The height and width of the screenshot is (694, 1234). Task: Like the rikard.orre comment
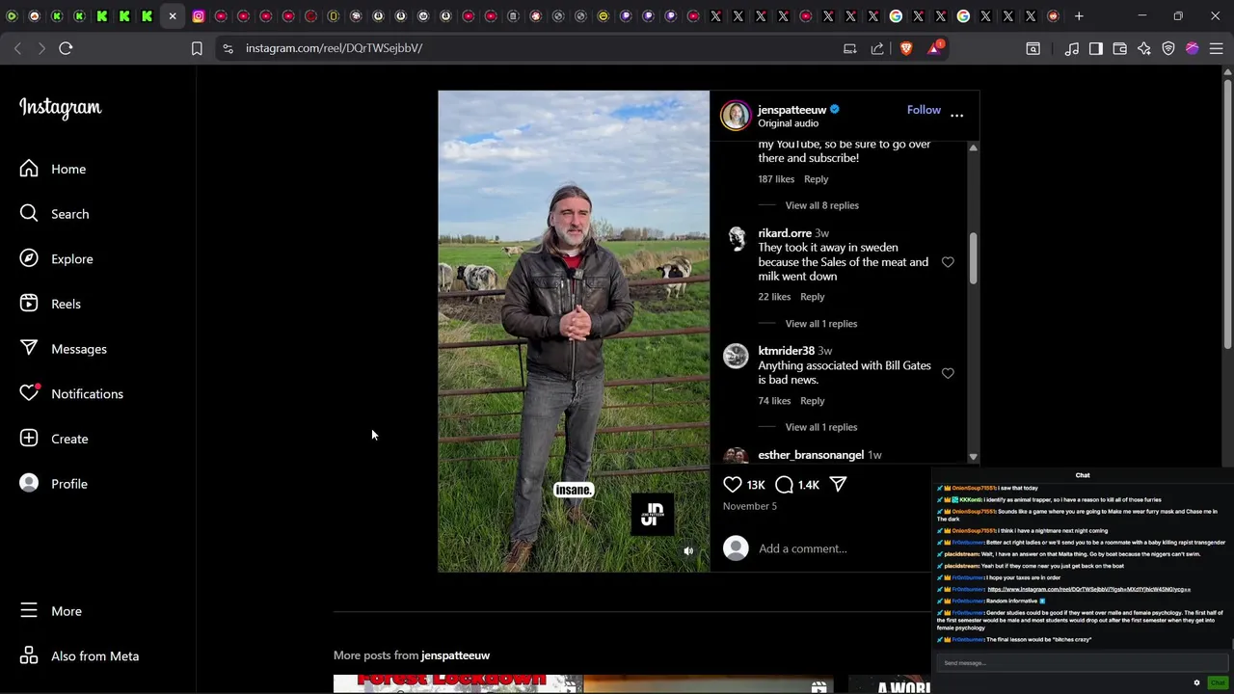tap(948, 262)
